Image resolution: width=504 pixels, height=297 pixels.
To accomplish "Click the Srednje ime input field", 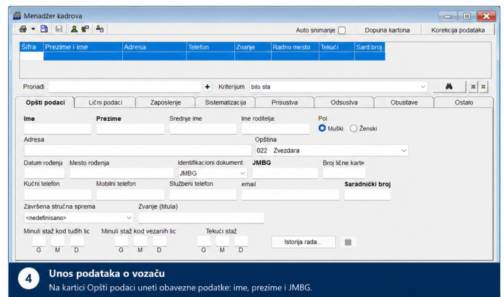I will (x=203, y=129).
